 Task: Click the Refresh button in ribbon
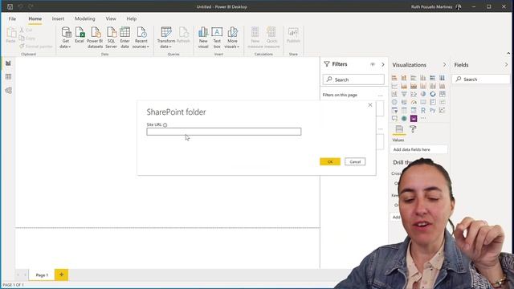(x=183, y=35)
